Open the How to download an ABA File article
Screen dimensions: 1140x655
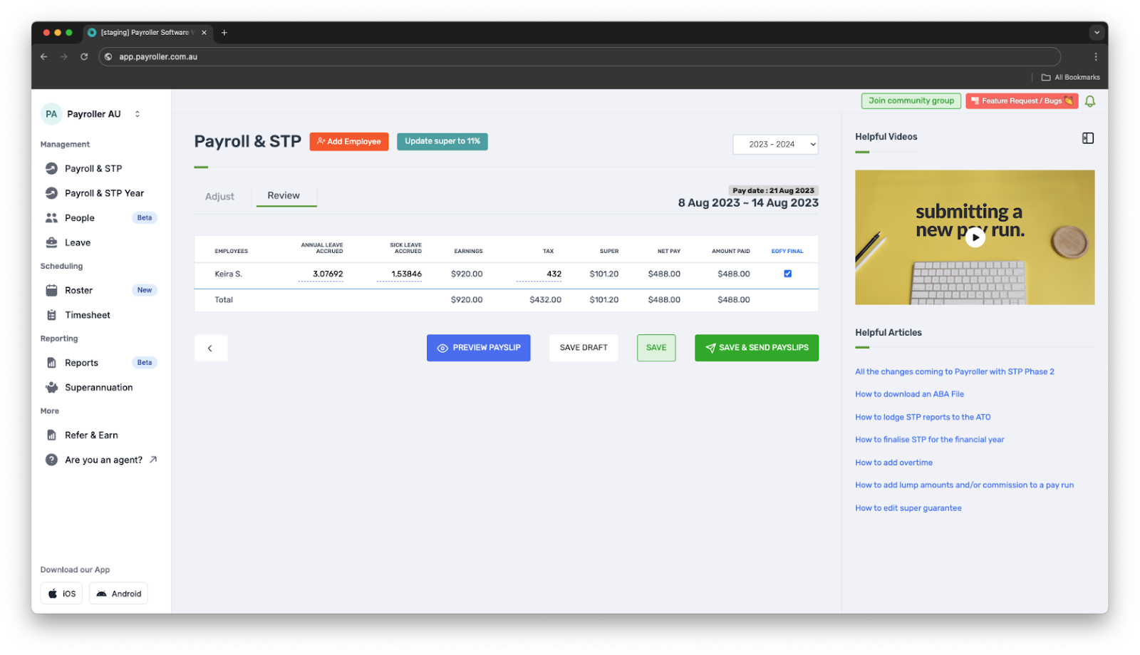click(909, 393)
